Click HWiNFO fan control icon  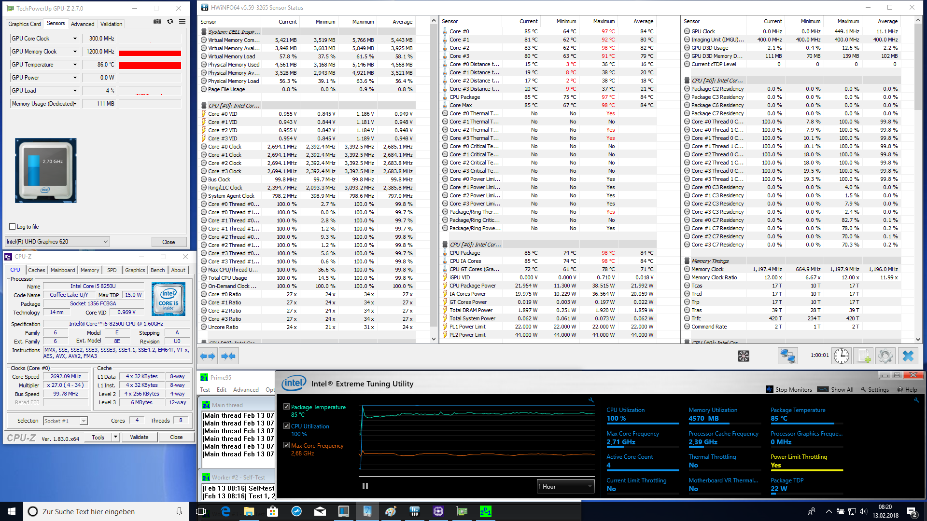tap(743, 356)
